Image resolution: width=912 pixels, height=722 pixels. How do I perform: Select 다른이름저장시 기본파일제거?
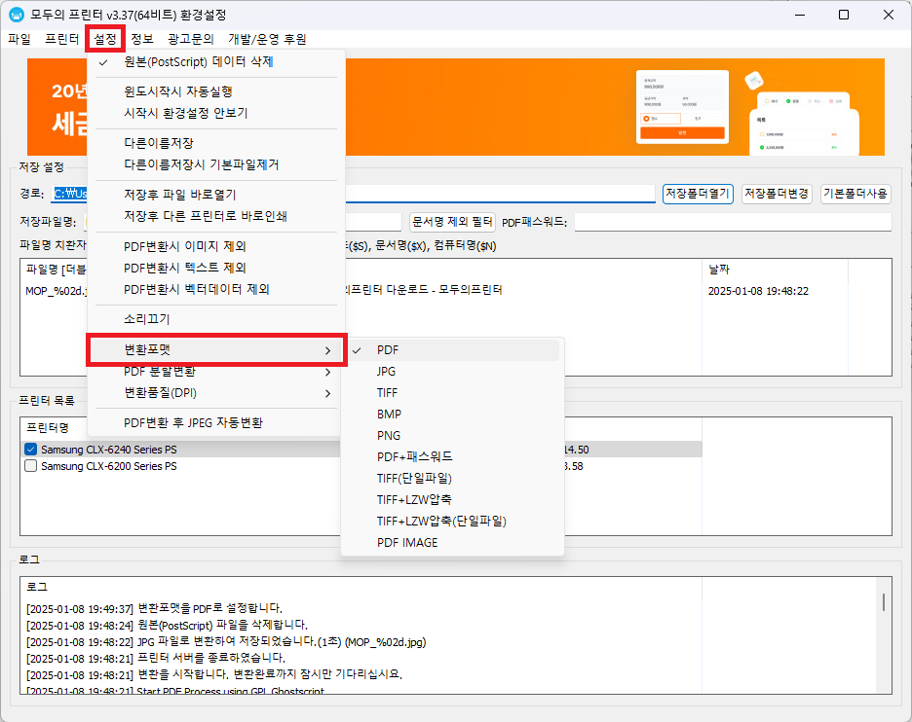[215, 164]
